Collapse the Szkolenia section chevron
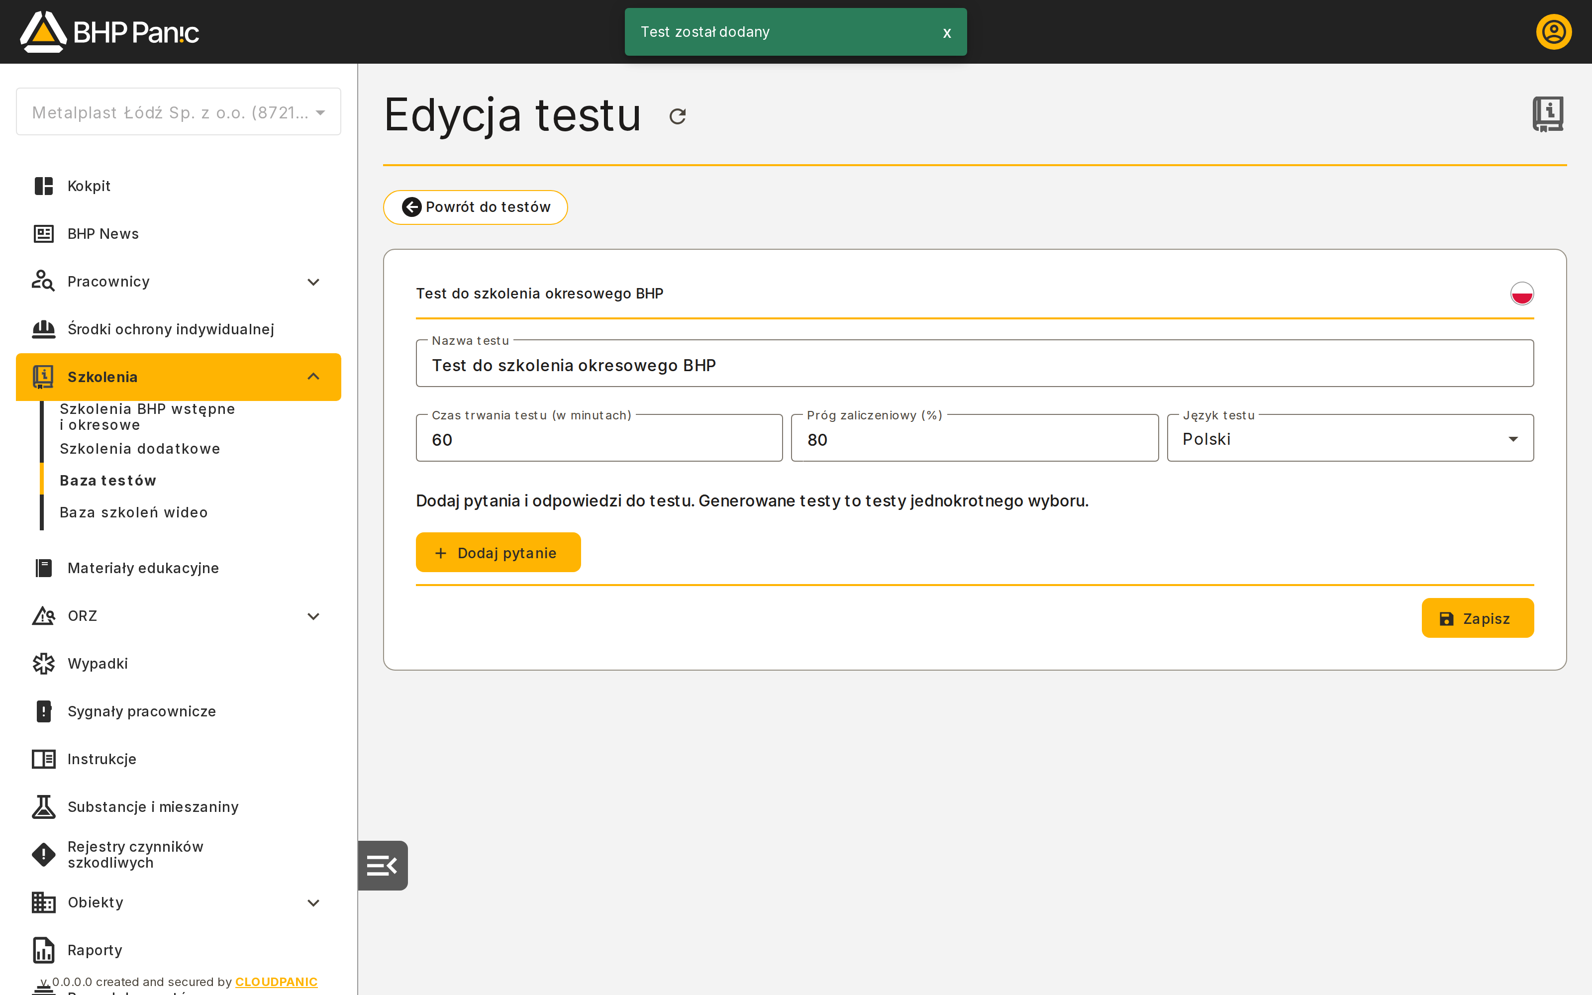This screenshot has height=995, width=1592. coord(313,377)
